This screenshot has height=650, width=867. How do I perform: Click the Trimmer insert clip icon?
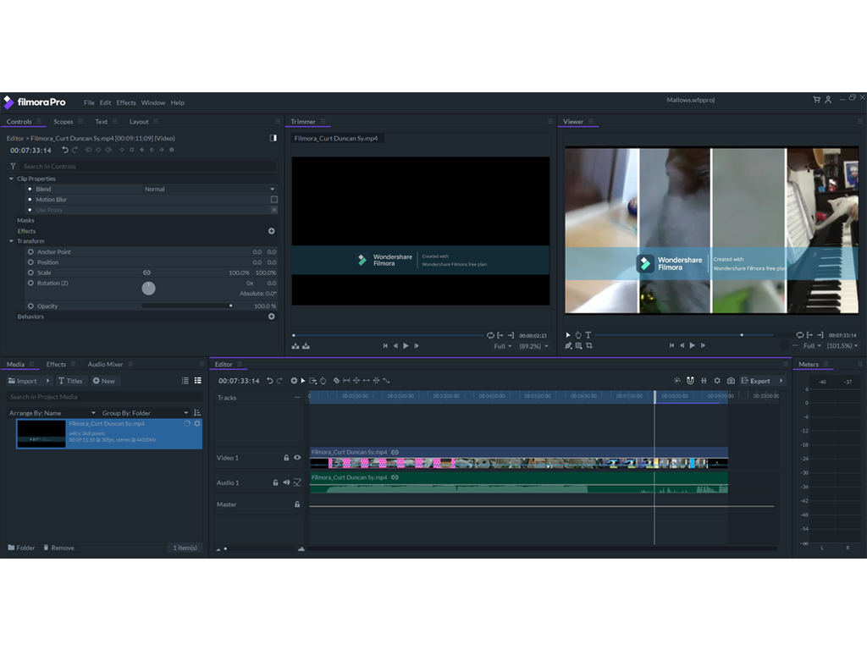point(295,346)
